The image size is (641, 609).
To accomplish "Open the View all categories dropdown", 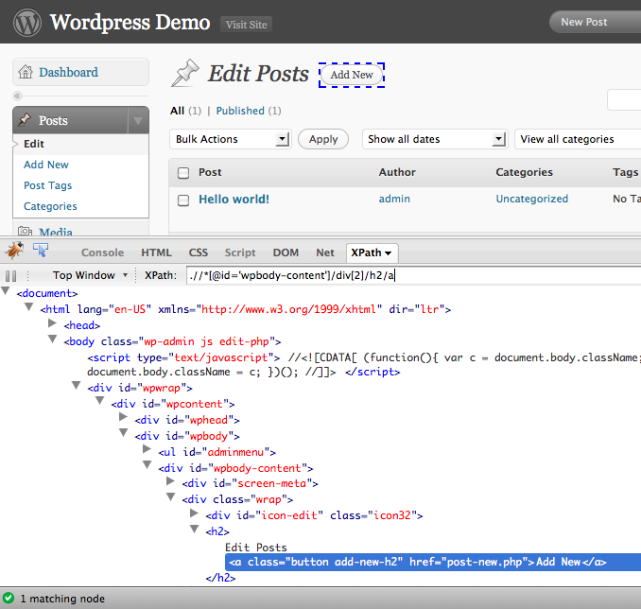I will [x=578, y=139].
